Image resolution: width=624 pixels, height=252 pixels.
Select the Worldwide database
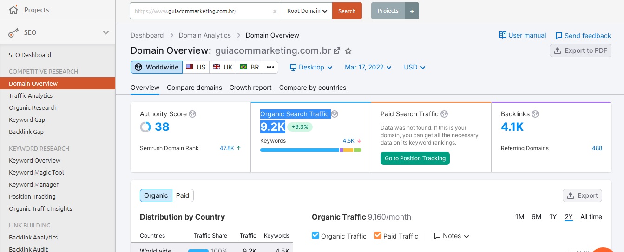coord(157,67)
